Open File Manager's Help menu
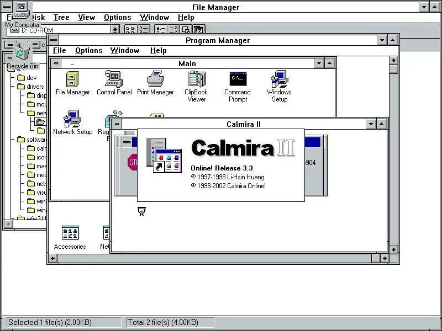Screen dimensions: 442x331 tap(186, 18)
